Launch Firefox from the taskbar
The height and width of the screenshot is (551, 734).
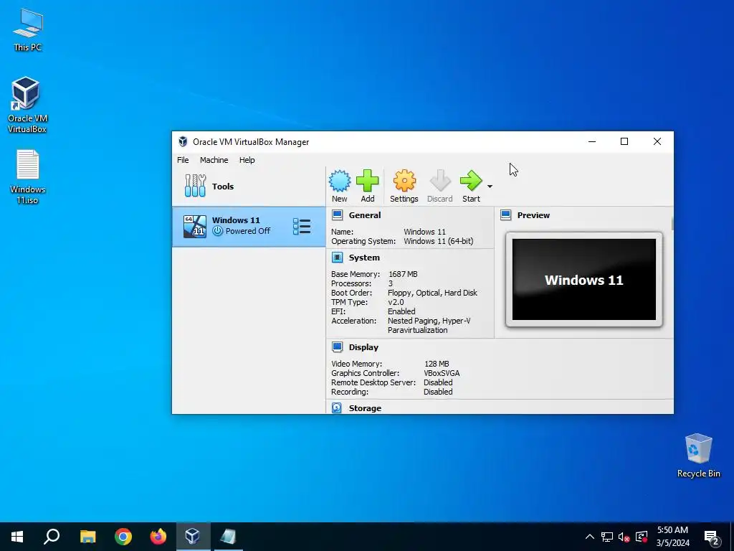point(158,537)
